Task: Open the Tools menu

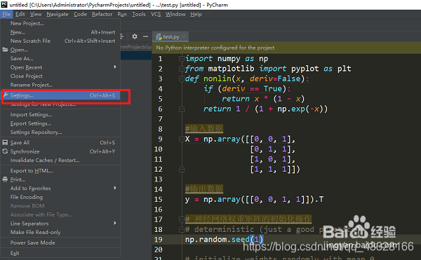Action: 138,14
